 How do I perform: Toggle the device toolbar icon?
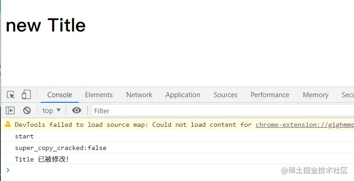coord(26,94)
